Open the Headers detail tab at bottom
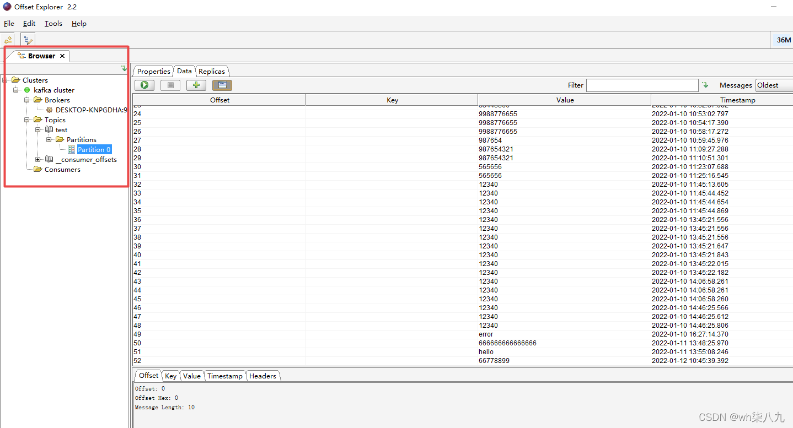The width and height of the screenshot is (793, 428). [262, 376]
